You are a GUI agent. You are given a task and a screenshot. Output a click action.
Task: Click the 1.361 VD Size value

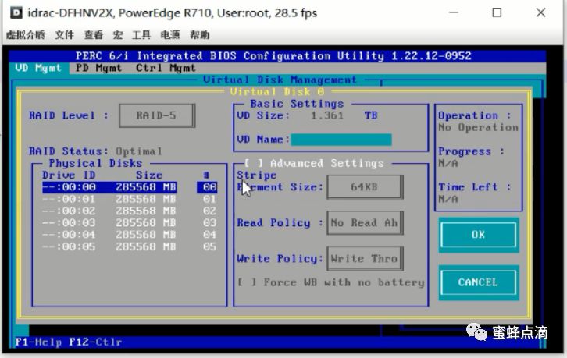pos(327,115)
